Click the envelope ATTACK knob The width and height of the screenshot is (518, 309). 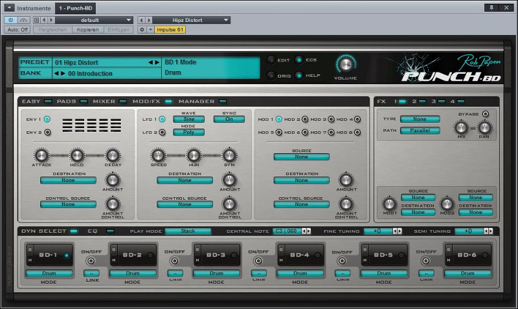41,155
